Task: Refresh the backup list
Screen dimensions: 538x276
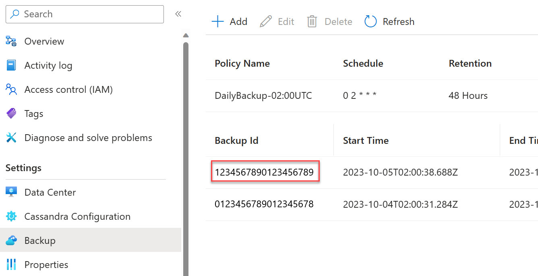Action: pos(389,22)
